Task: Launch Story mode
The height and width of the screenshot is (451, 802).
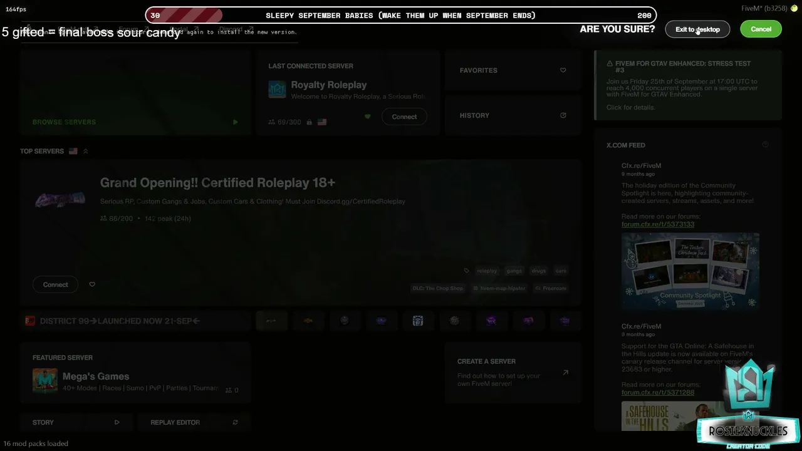Action: pos(76,422)
